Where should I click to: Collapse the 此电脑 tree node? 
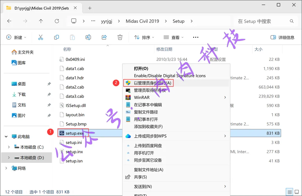click(6, 137)
